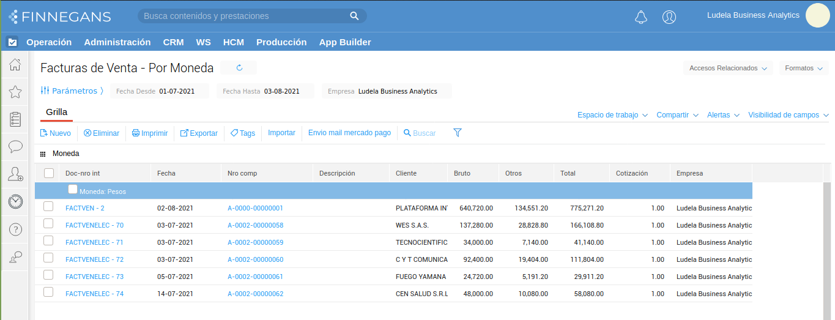Switch to the Grilla tab
Viewport: 835px width, 320px height.
point(56,113)
